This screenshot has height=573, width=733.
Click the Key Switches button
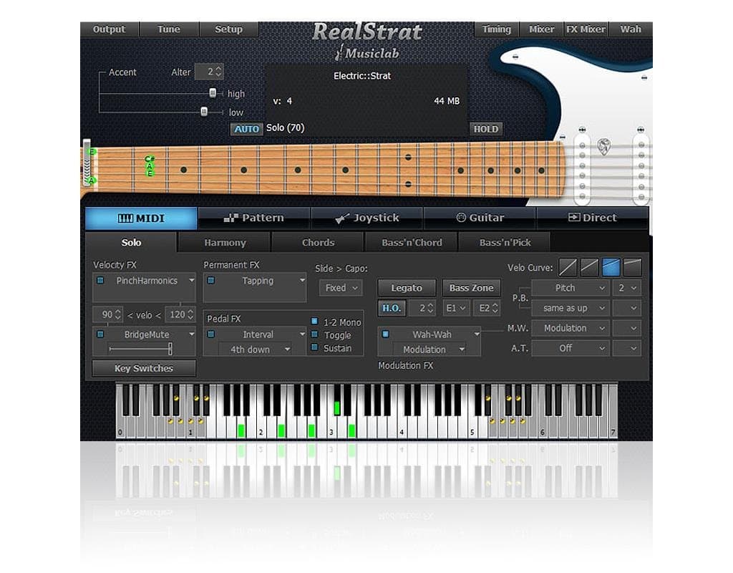[142, 368]
